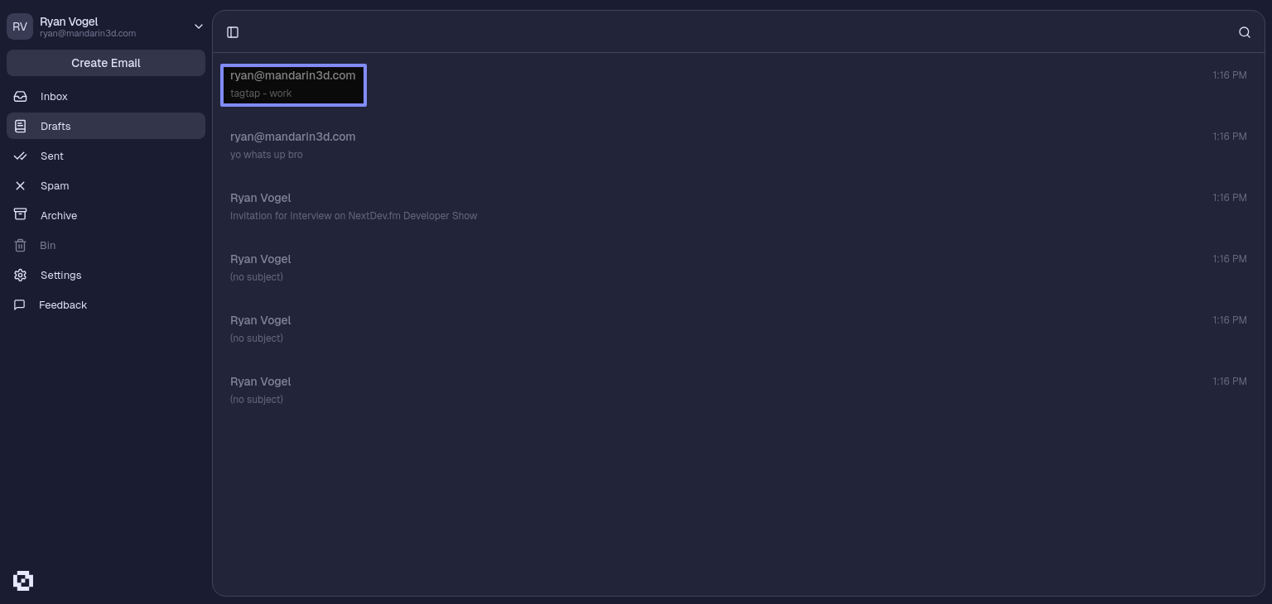Open the NextDev.fm interview invitation draft

pyautogui.click(x=354, y=216)
